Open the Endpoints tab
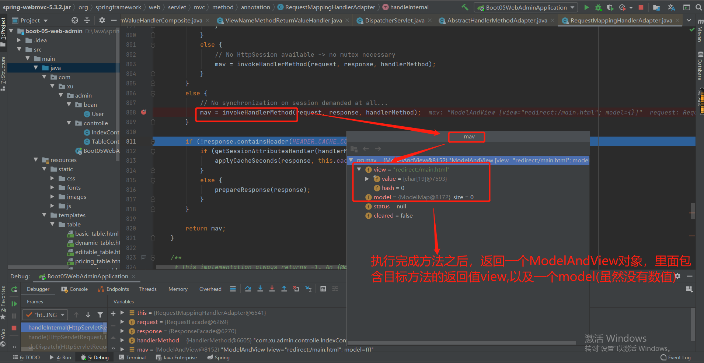704x363 pixels. pyautogui.click(x=114, y=289)
